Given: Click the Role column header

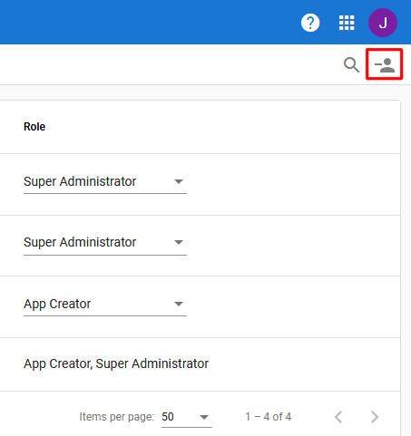Looking at the screenshot, I should pyautogui.click(x=34, y=127).
